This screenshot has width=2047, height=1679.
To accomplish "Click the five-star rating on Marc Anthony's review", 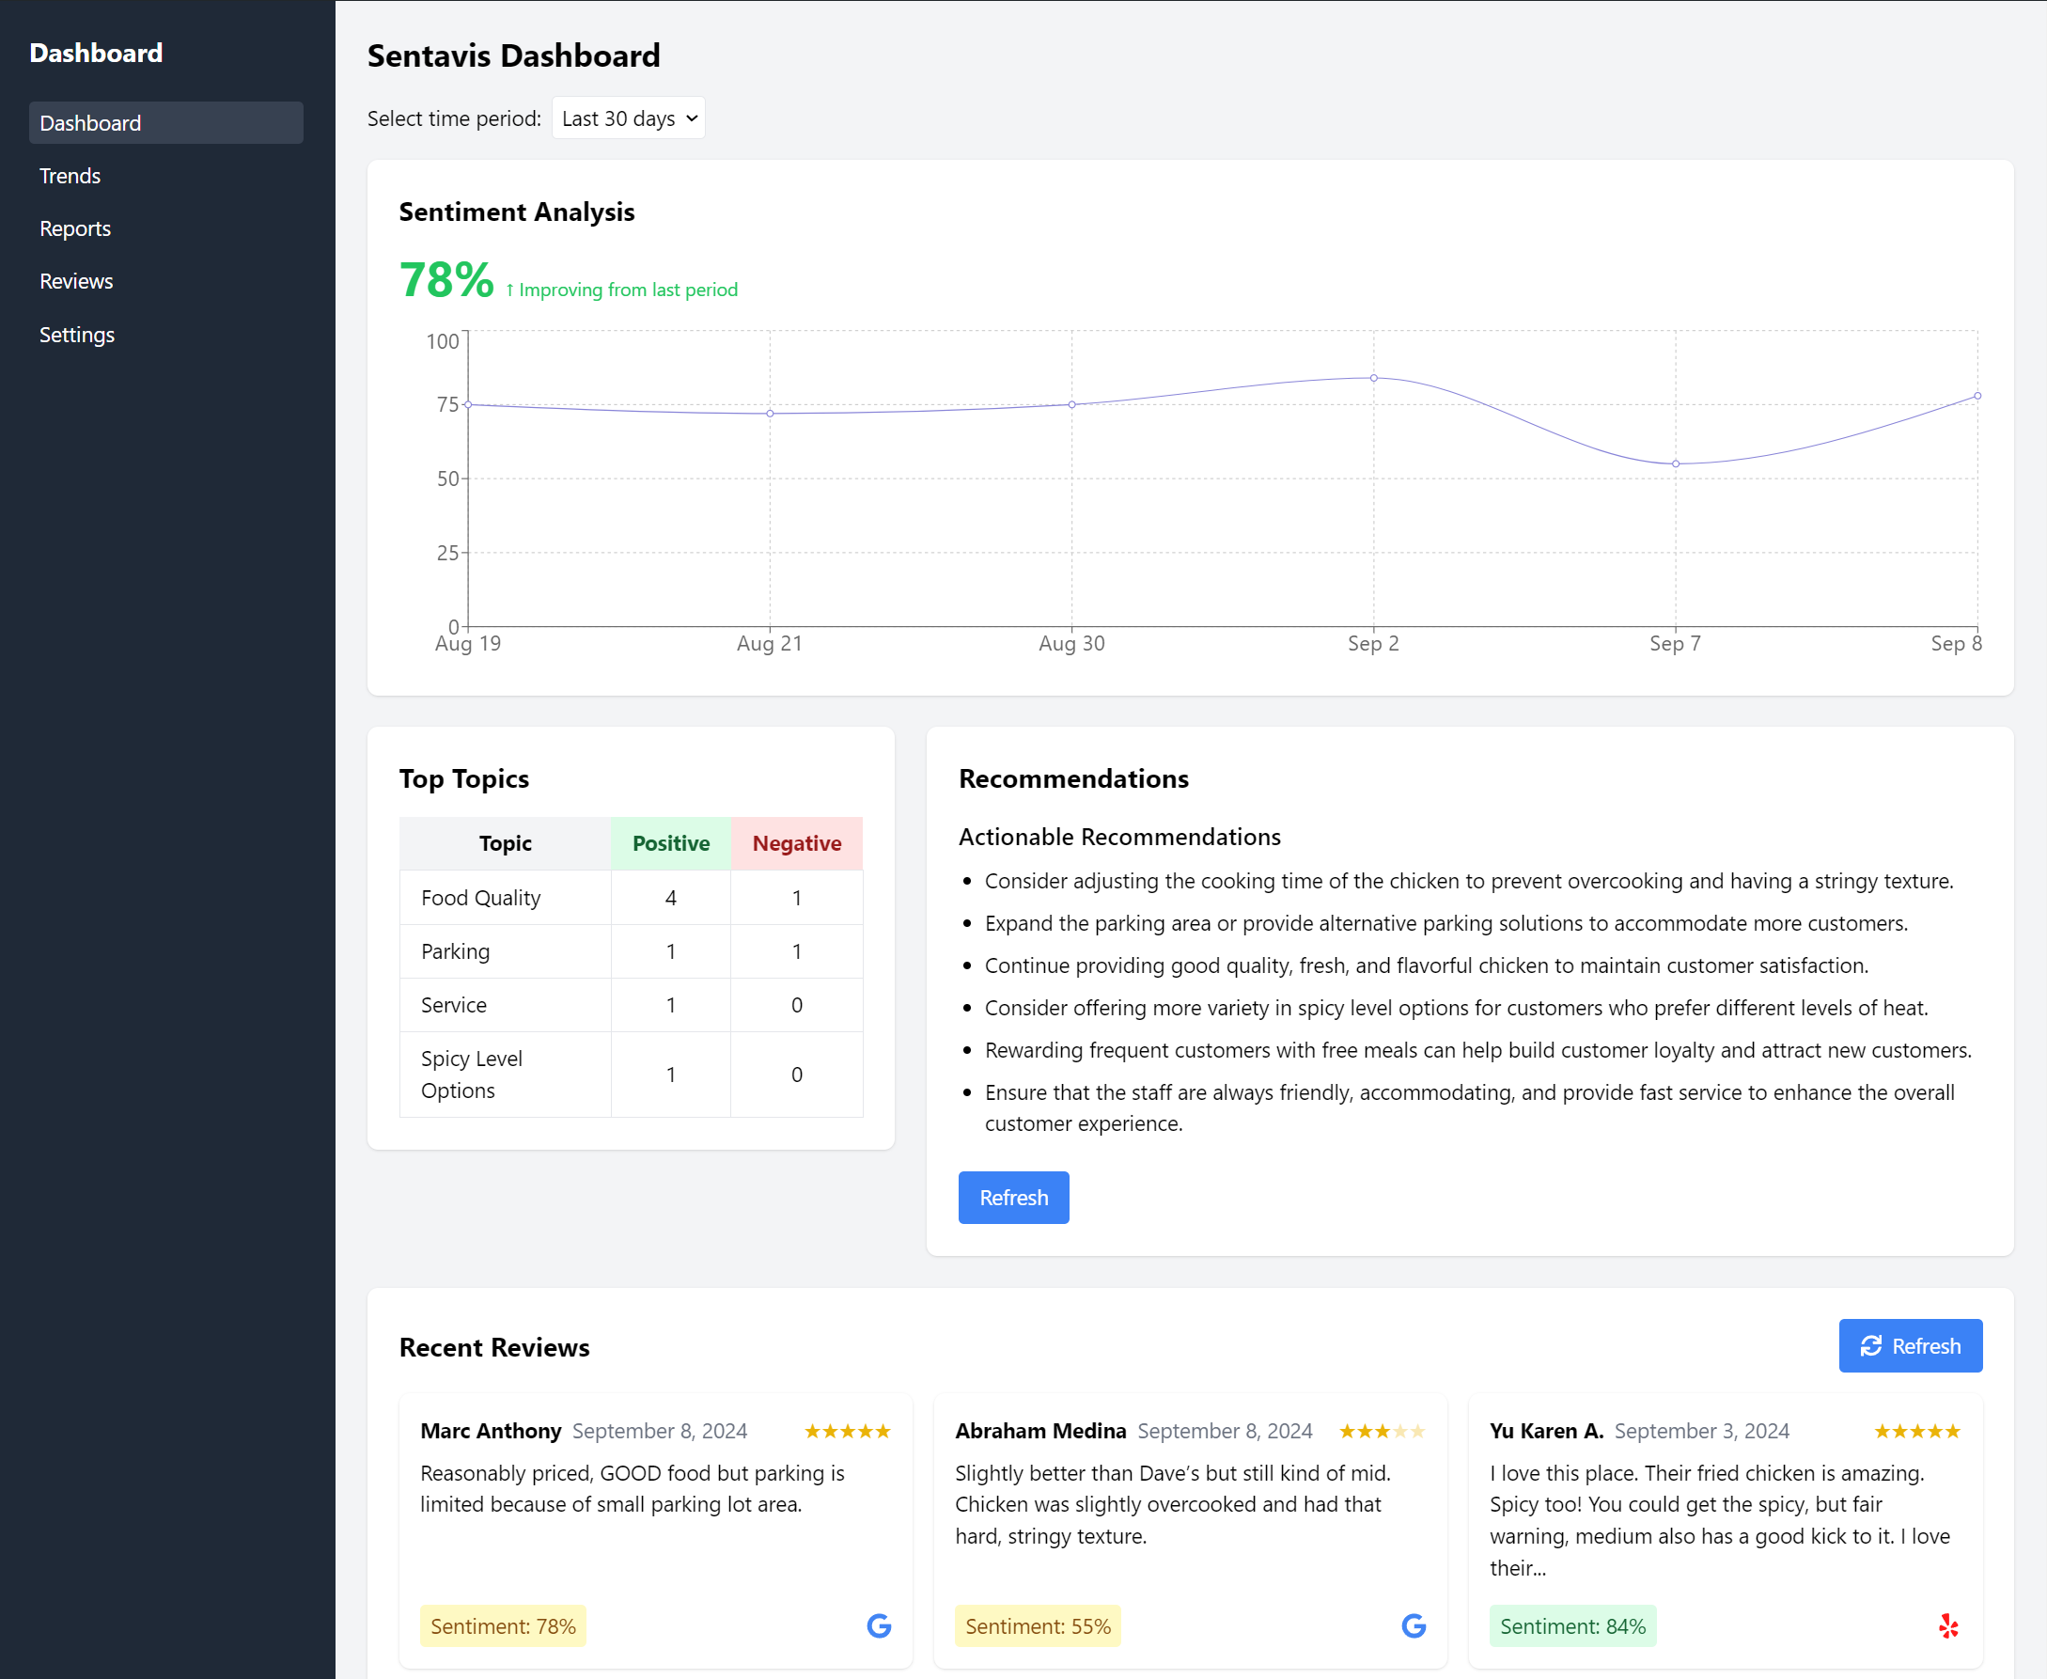I will point(846,1431).
